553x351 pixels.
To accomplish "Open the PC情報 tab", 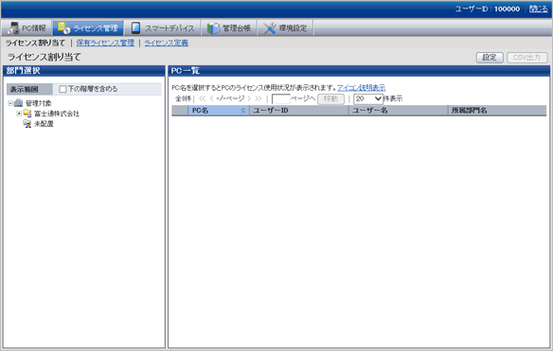I will (x=27, y=27).
